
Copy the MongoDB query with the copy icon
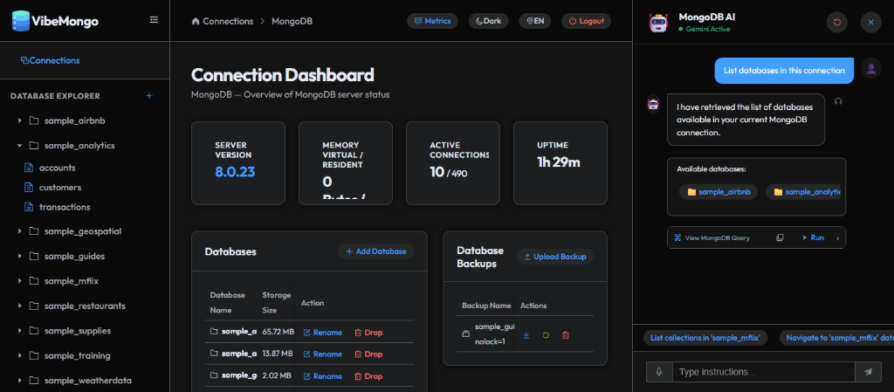click(x=780, y=237)
